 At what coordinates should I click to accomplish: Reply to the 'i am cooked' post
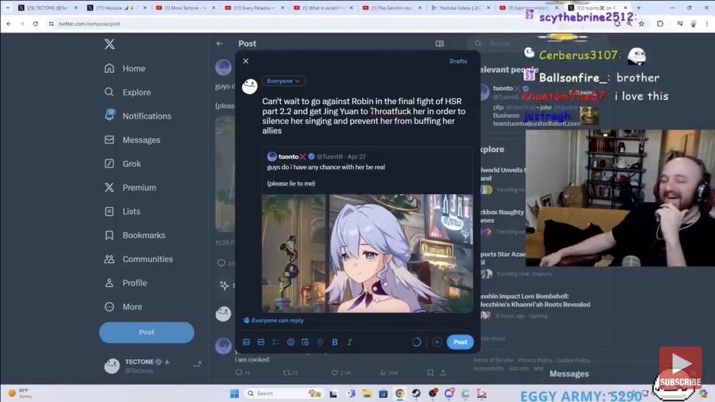click(243, 373)
